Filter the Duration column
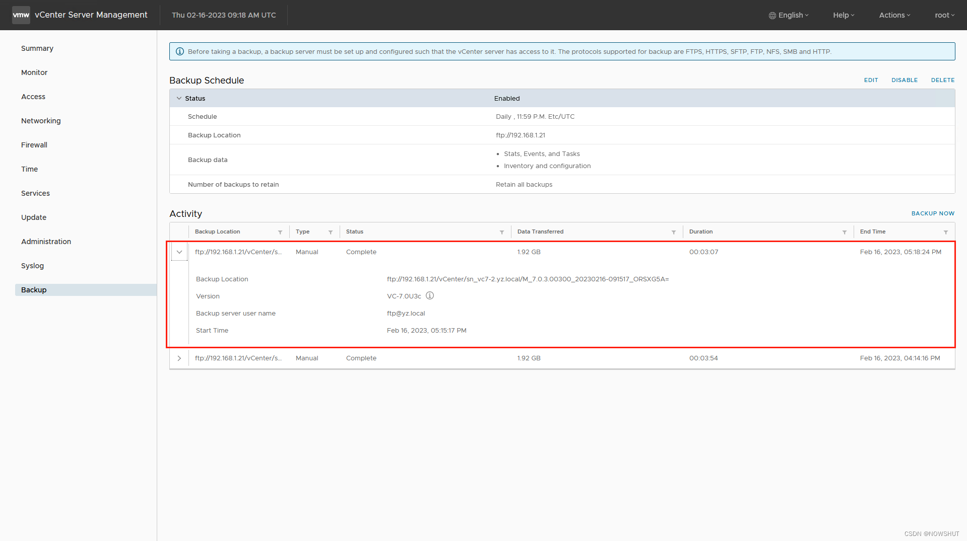The width and height of the screenshot is (967, 541). [x=845, y=232]
